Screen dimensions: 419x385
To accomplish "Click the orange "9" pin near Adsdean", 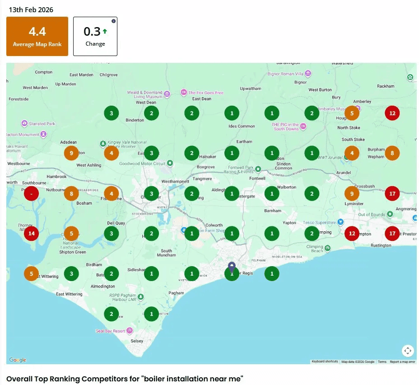I will [x=71, y=153].
